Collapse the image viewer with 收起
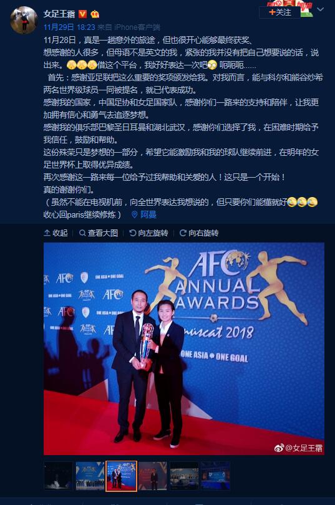This screenshot has height=505, width=335. pos(56,233)
